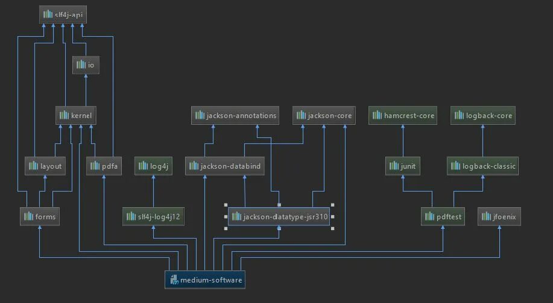This screenshot has height=303, width=553.
Task: Click the library icon on pdftest node
Action: point(430,216)
